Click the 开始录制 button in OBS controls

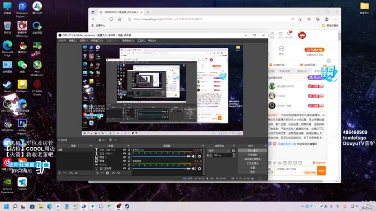pos(252,155)
